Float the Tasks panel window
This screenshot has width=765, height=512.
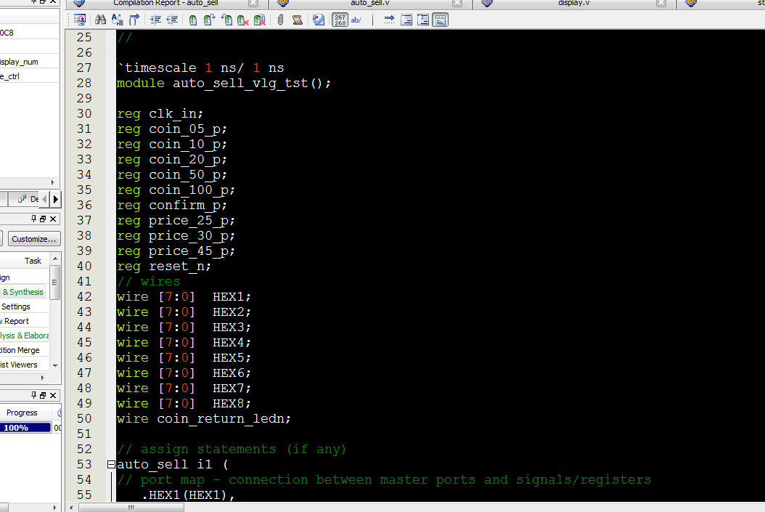tap(43, 219)
